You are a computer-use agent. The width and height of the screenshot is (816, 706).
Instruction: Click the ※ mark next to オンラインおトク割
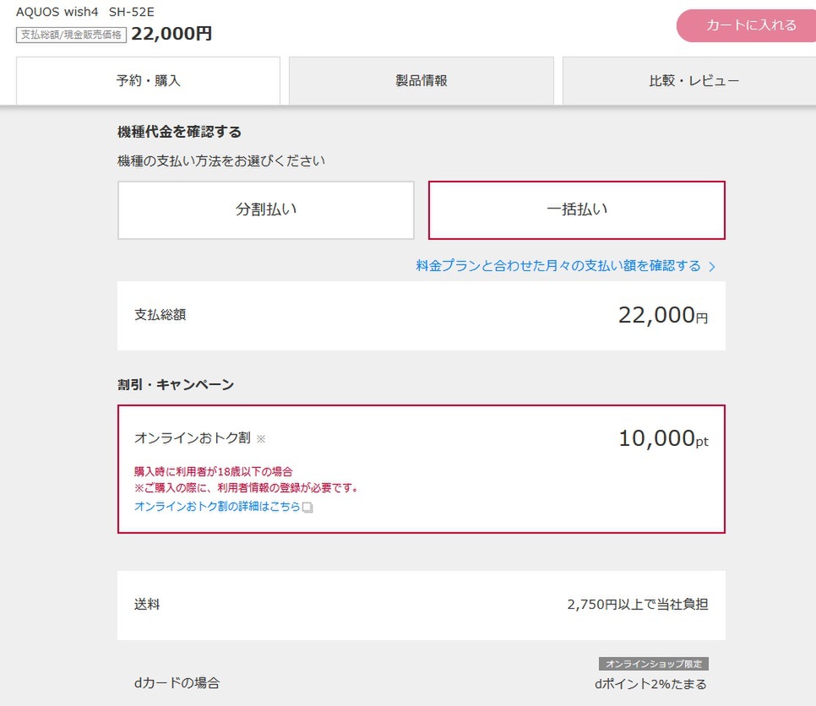click(x=261, y=439)
